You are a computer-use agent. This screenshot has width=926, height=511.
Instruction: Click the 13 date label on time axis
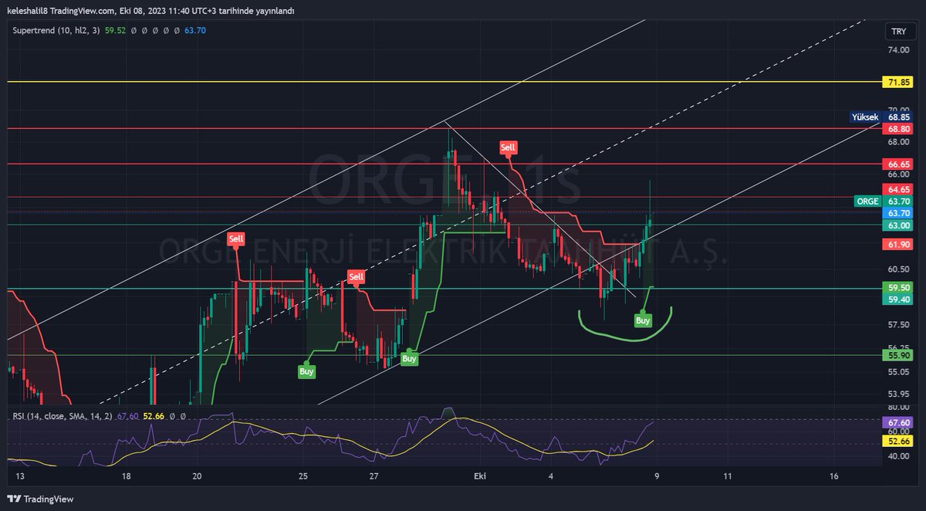[21, 477]
